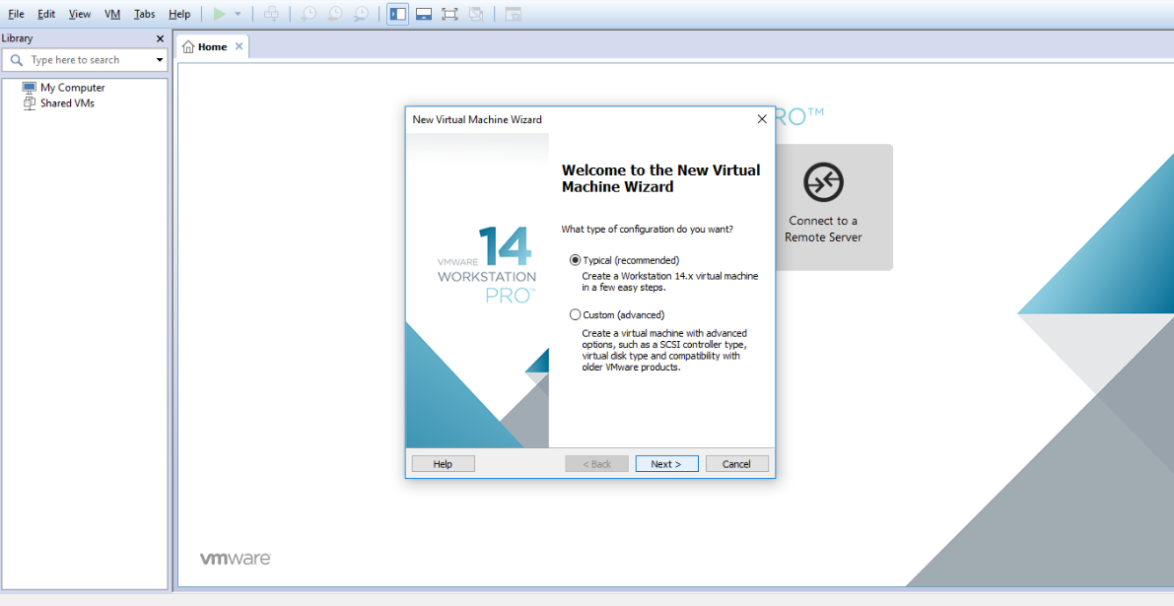Revert the VM to its snapshot
The width and height of the screenshot is (1174, 606).
point(333,14)
